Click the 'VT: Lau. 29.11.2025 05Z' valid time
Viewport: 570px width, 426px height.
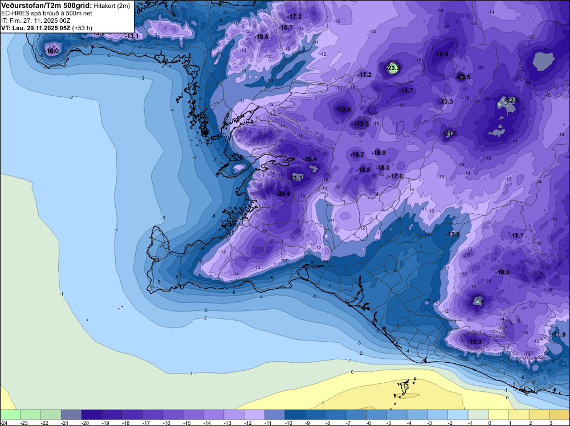[36, 28]
